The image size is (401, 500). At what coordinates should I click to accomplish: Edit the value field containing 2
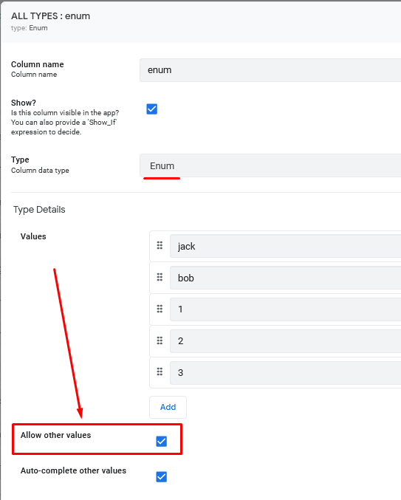tap(285, 341)
